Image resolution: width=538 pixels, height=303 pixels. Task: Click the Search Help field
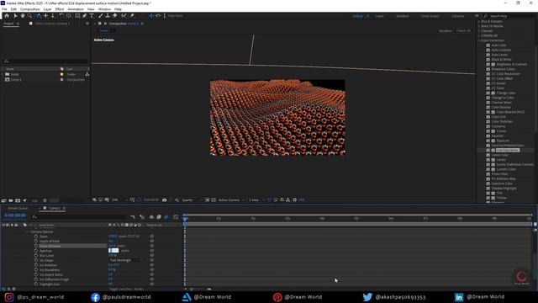pos(507,16)
